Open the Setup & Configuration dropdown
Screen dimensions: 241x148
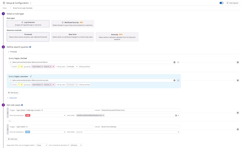pyautogui.click(x=30, y=3)
